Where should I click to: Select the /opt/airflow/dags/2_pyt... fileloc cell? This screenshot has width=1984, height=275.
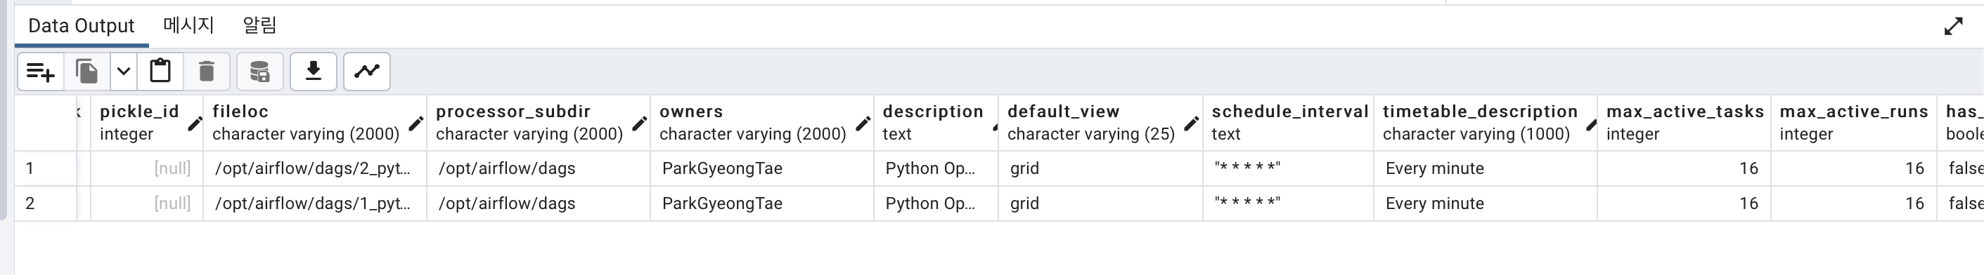click(x=315, y=168)
